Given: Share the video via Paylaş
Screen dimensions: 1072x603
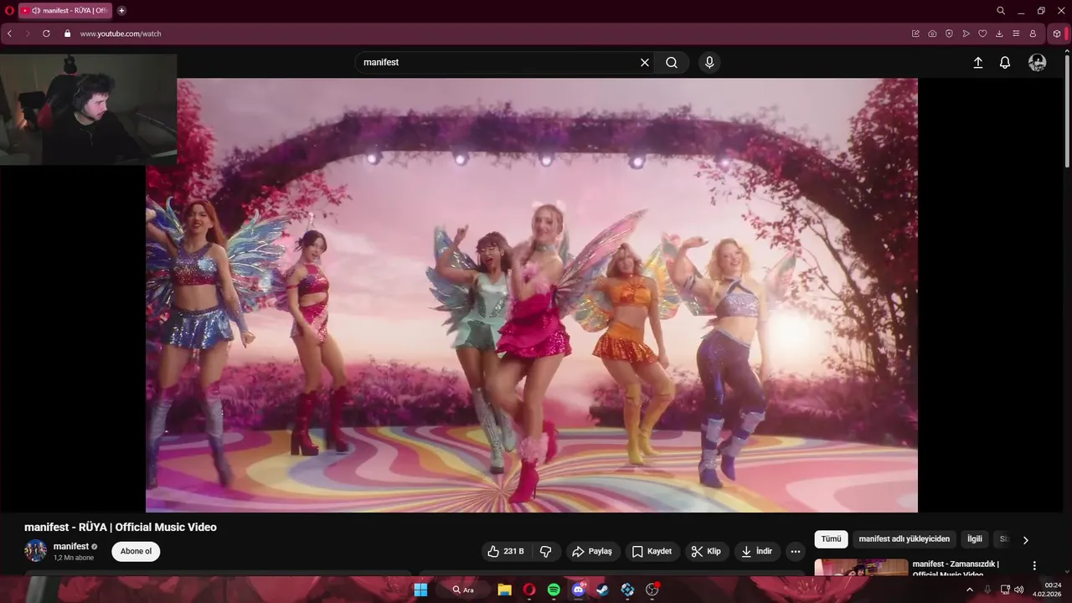Looking at the screenshot, I should 591,551.
